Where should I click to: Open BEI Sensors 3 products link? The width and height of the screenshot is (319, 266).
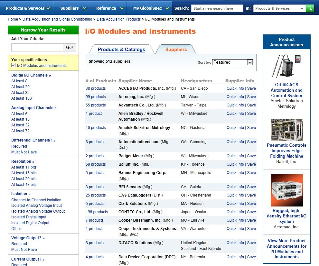(x=95, y=187)
